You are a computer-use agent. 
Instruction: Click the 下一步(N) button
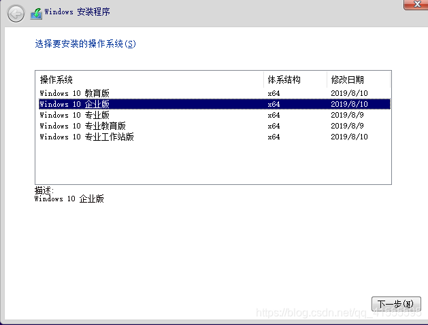coord(396,304)
